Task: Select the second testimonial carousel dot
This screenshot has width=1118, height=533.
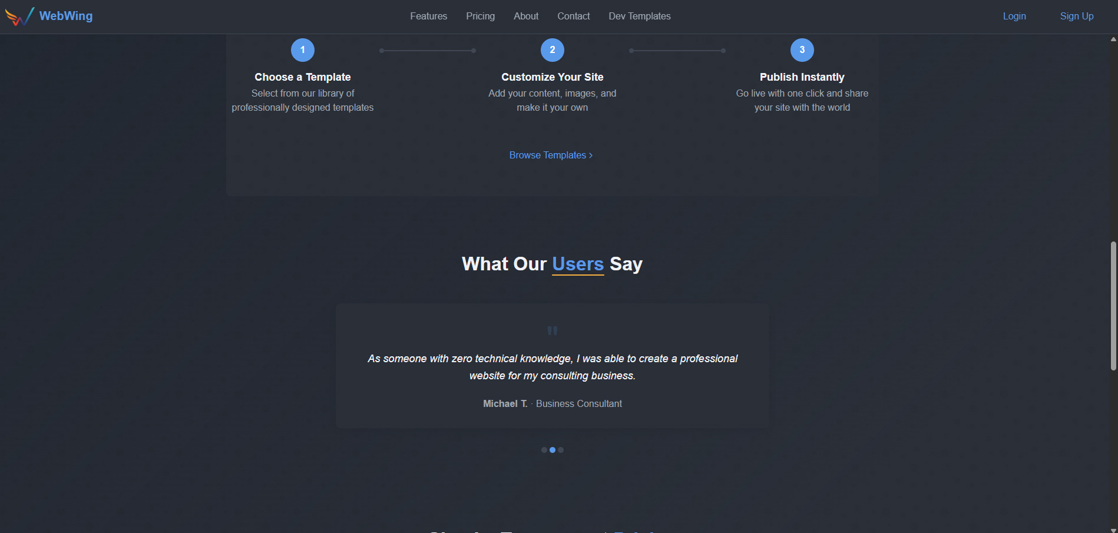Action: pos(552,449)
